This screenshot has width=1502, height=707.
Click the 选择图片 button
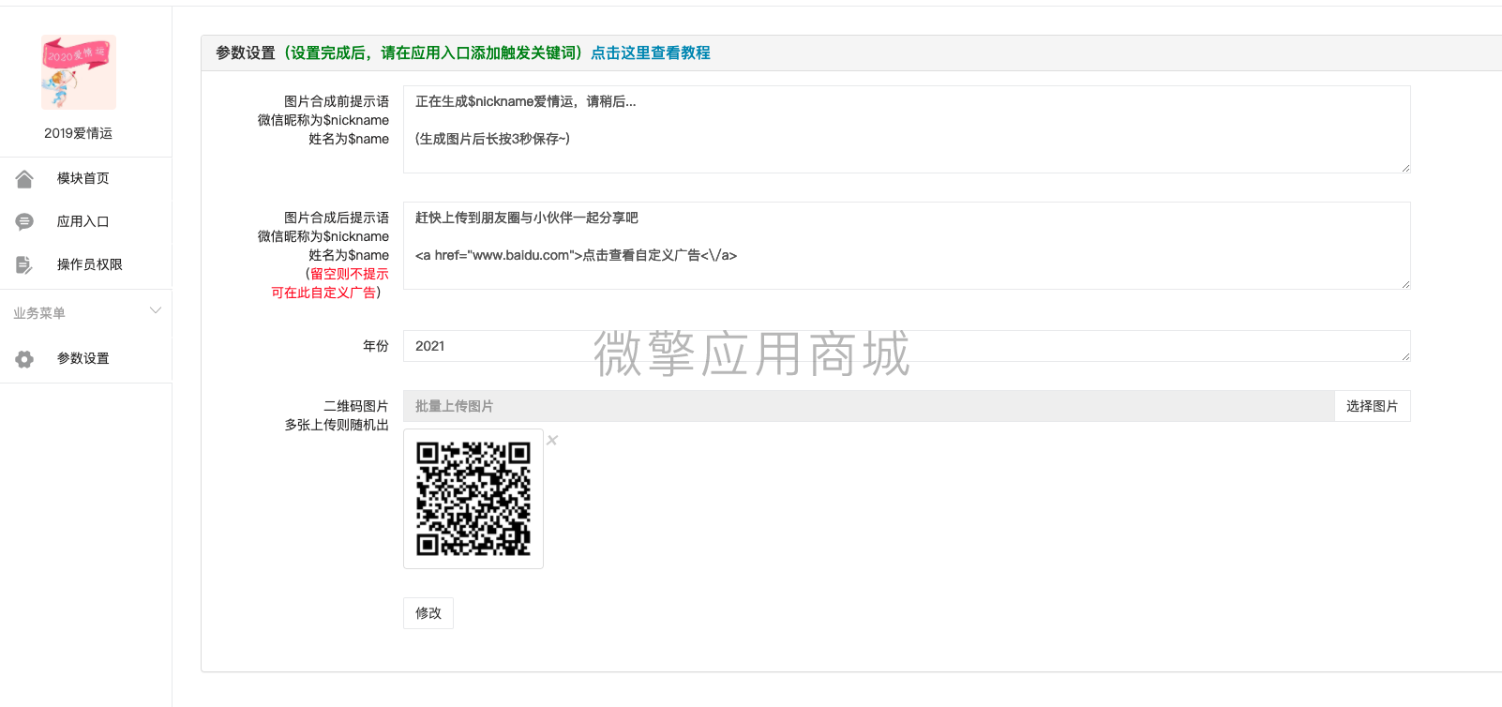pyautogui.click(x=1373, y=406)
